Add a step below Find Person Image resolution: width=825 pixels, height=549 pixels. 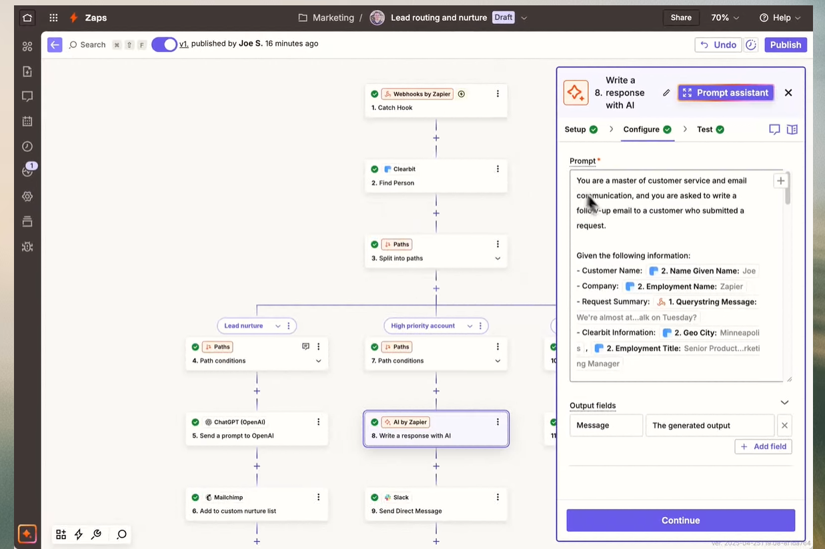[x=436, y=213]
